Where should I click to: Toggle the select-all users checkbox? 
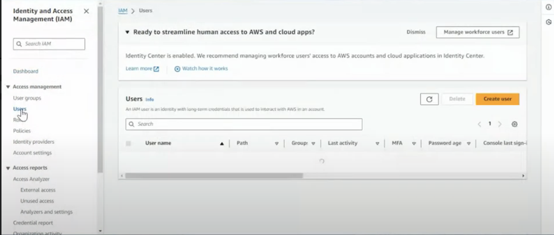[128, 143]
